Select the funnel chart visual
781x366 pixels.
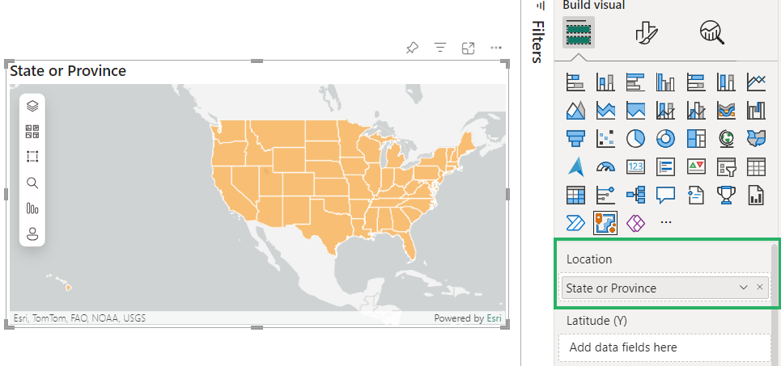(575, 138)
